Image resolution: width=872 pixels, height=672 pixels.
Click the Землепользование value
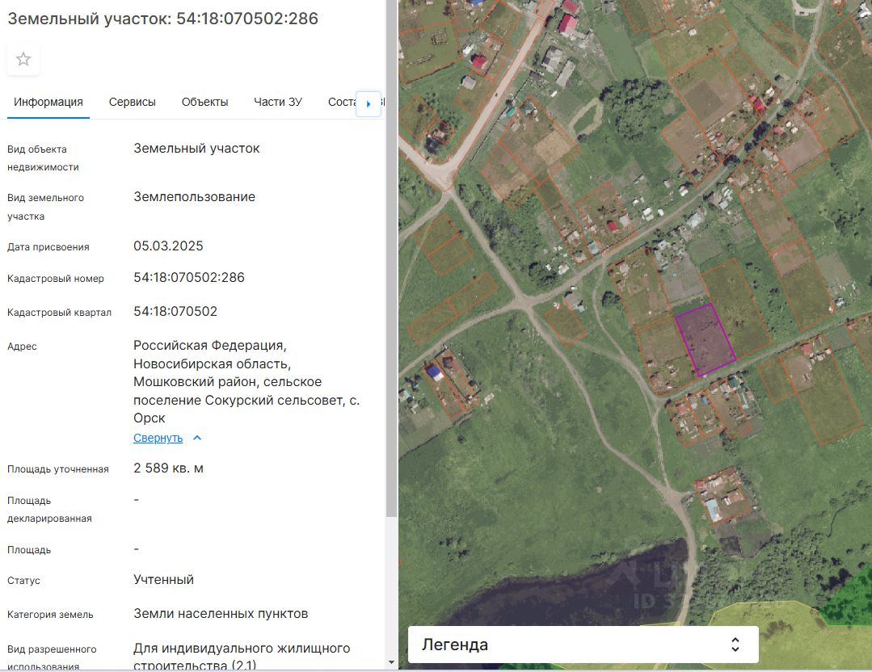[x=194, y=197]
